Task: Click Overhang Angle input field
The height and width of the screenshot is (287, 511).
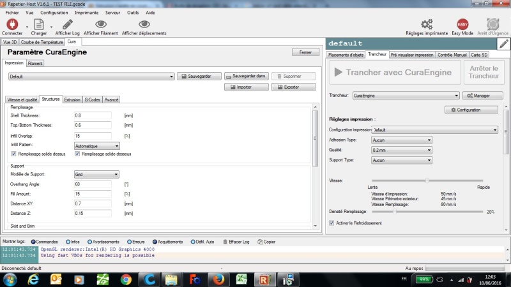Action: pyautogui.click(x=93, y=184)
